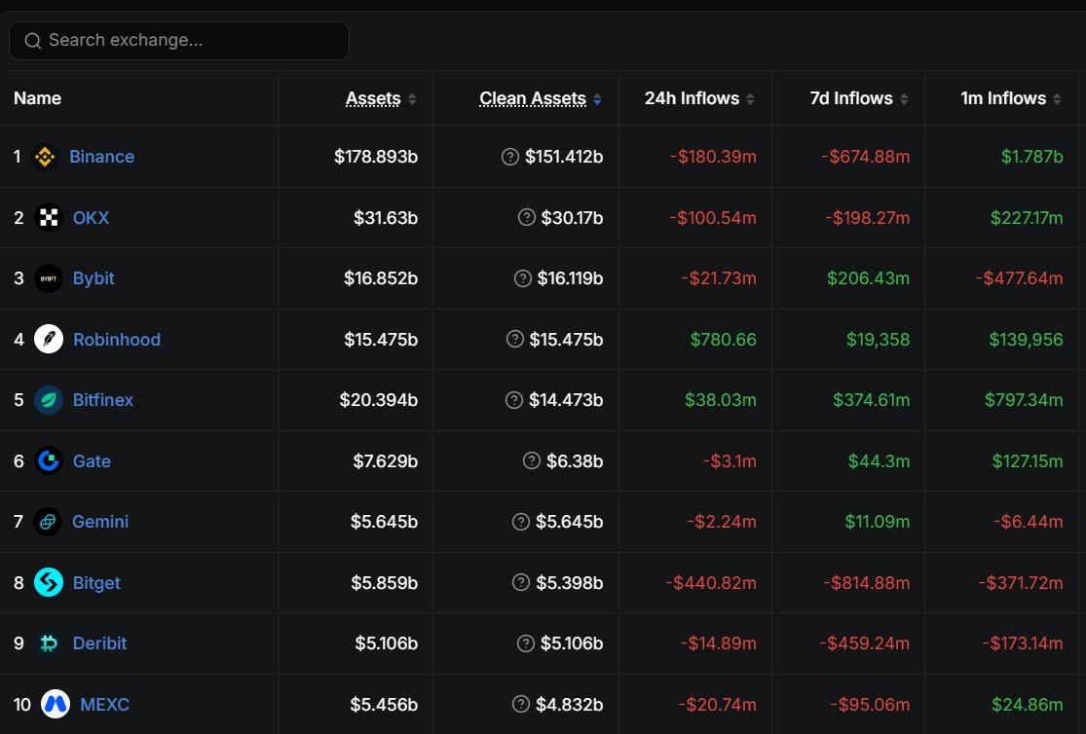This screenshot has height=734, width=1086.
Task: Click help icon beside MEXC clean assets
Action: coord(521,704)
